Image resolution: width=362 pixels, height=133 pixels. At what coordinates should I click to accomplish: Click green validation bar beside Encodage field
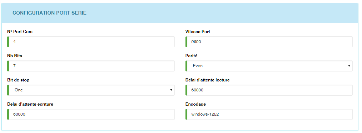pos(186,114)
